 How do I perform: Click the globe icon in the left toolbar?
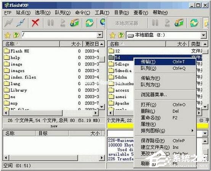pyautogui.click(x=103, y=22)
